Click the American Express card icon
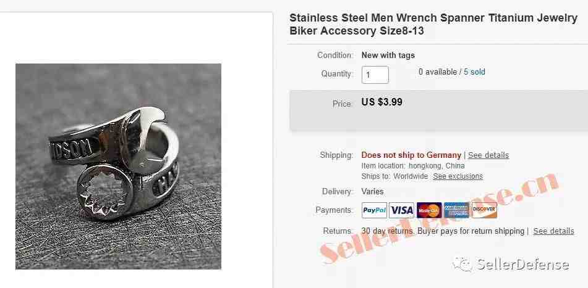This screenshot has height=288, width=588. (456, 210)
